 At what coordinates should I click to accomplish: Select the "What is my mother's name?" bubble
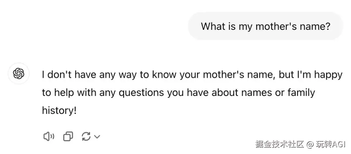(266, 26)
